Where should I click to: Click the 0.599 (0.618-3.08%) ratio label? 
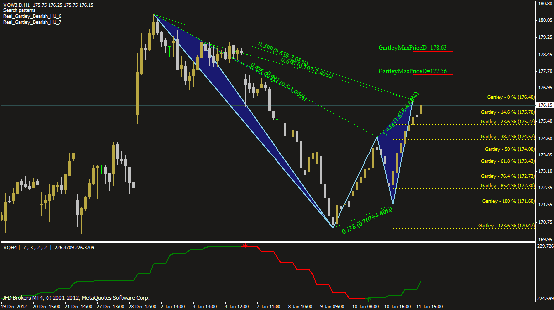click(x=283, y=53)
